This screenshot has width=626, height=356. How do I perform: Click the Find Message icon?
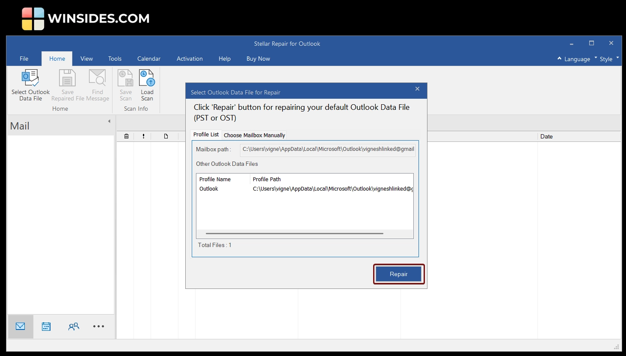coord(97,78)
